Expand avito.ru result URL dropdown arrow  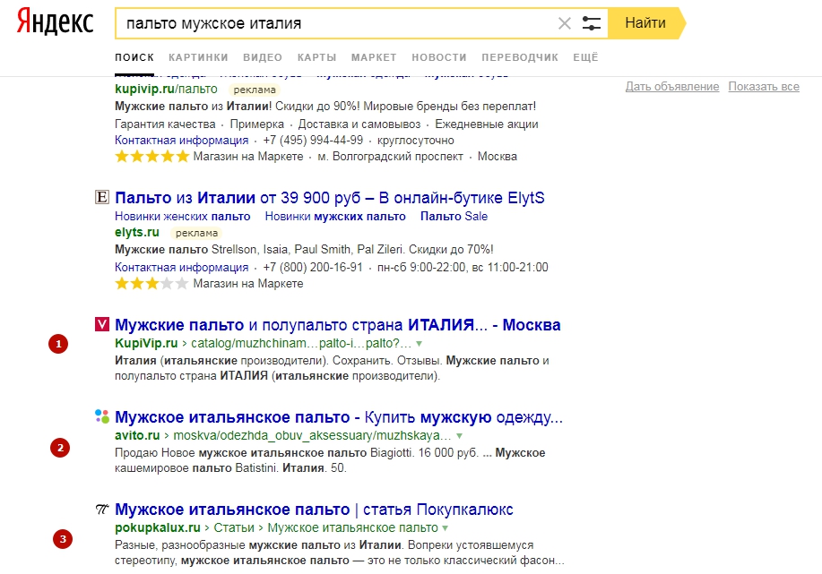tap(459, 436)
